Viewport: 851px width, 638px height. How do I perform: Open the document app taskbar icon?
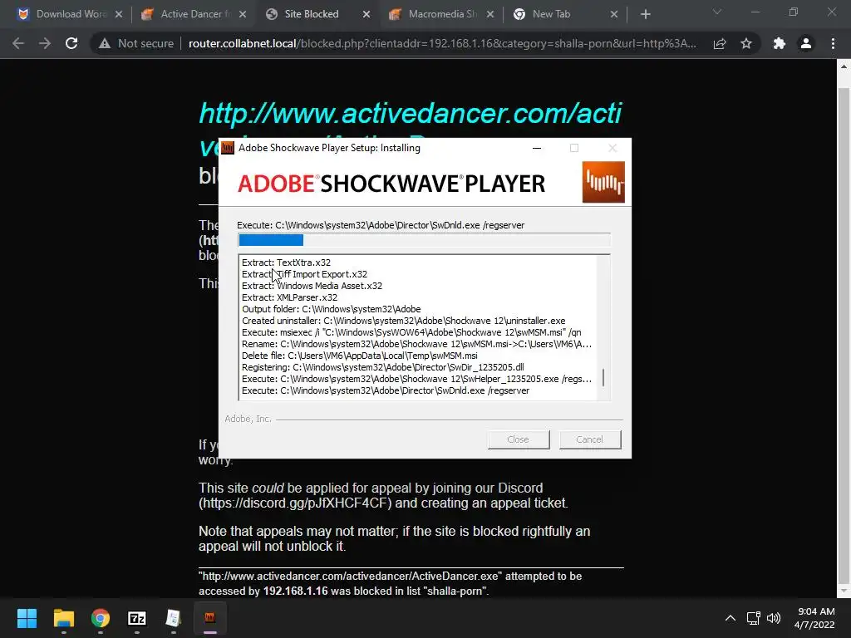point(173,618)
